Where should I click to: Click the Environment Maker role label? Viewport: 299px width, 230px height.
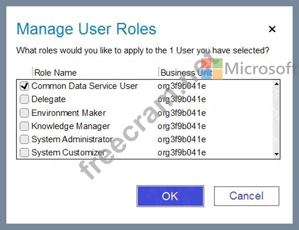pyautogui.click(x=69, y=113)
